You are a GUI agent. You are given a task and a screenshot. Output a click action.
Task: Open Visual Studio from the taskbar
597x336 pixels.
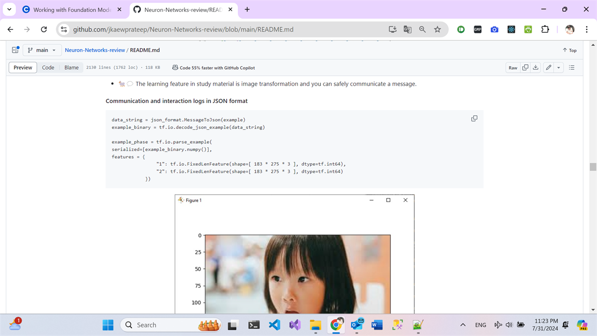[295, 325]
